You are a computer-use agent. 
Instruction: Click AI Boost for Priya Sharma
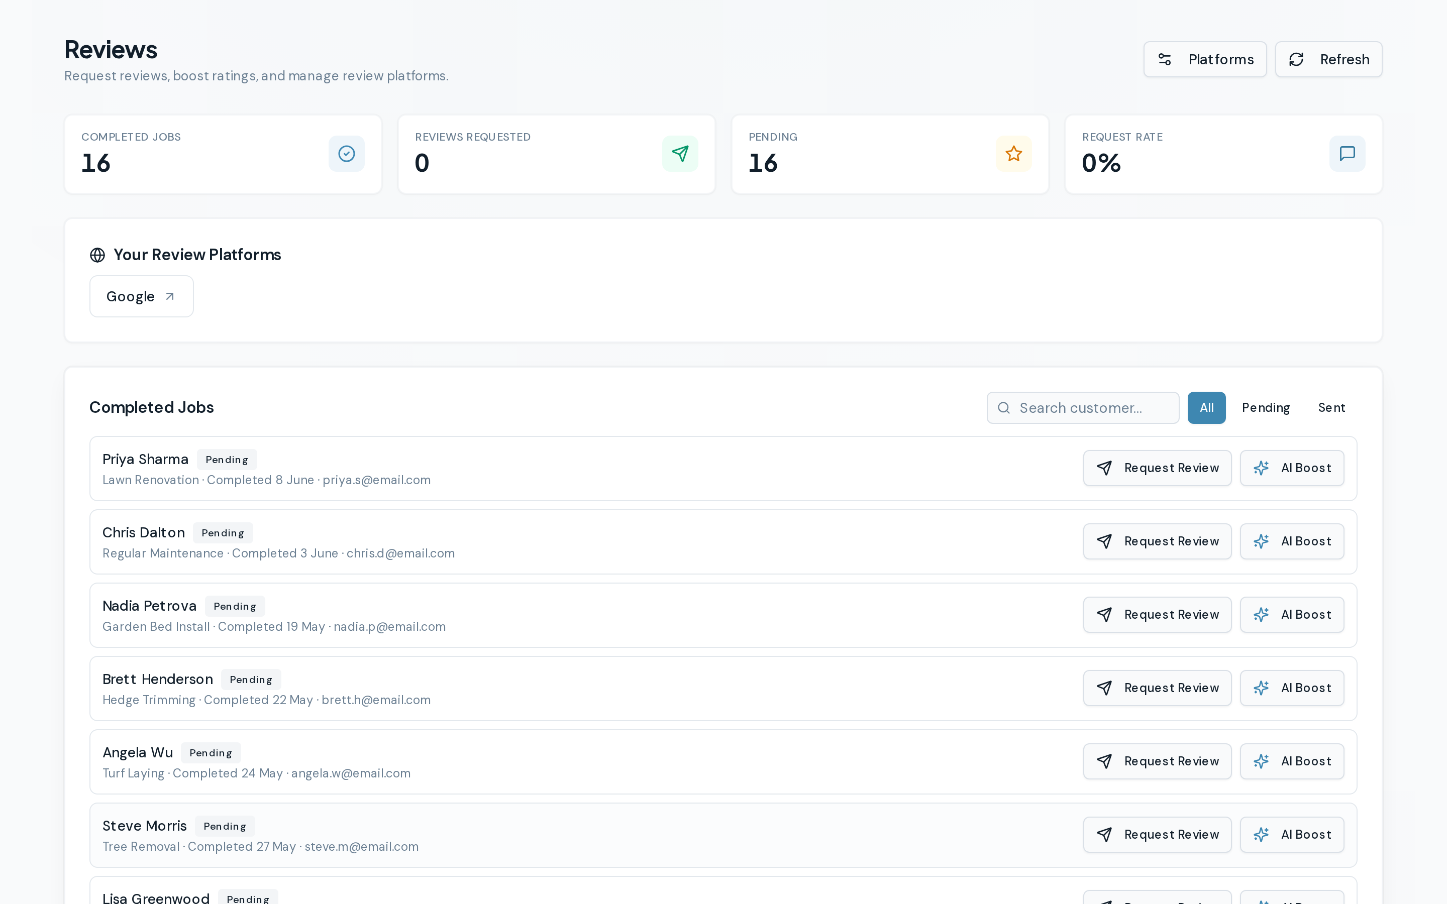(x=1292, y=468)
